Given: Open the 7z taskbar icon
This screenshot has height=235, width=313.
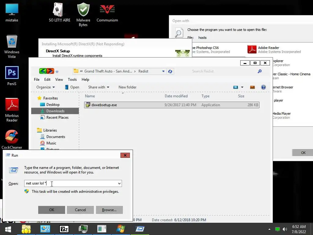Looking at the screenshot, I should (64, 229).
